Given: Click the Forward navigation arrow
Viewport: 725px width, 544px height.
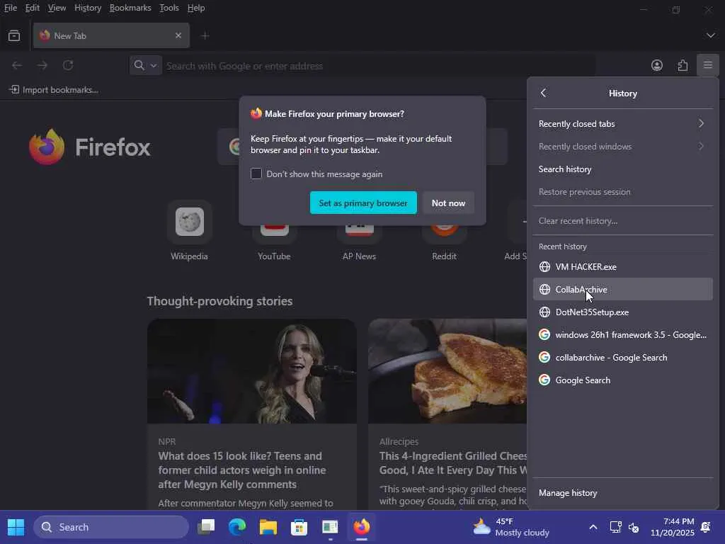Looking at the screenshot, I should 42,66.
